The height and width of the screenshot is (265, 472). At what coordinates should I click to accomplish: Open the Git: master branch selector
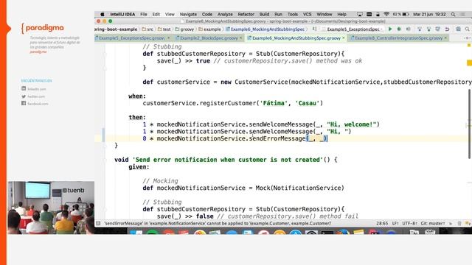[x=433, y=223]
